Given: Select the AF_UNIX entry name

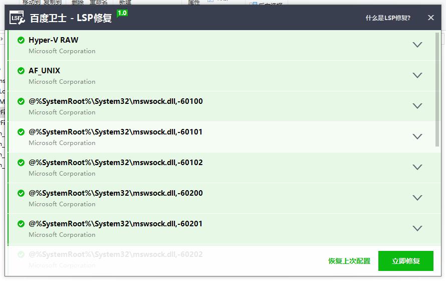Looking at the screenshot, I should coord(45,71).
